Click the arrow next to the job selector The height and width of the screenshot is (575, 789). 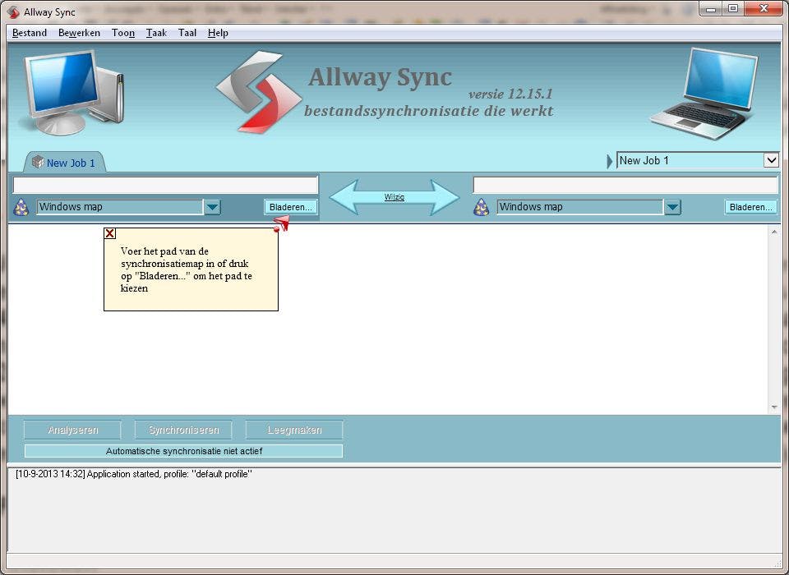[x=609, y=160]
